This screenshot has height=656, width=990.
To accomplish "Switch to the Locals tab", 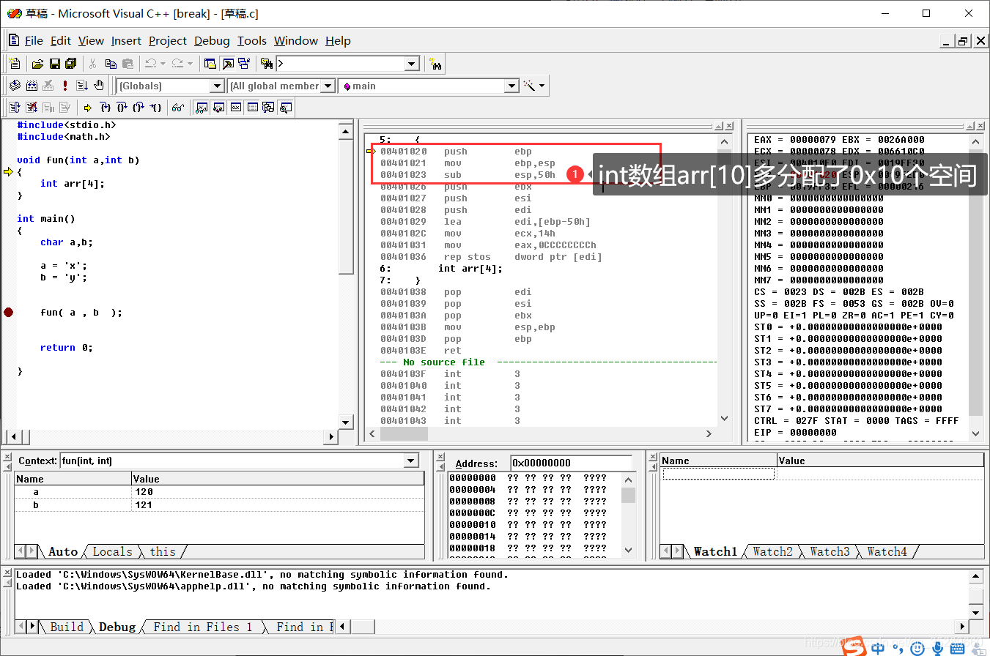I will (112, 552).
